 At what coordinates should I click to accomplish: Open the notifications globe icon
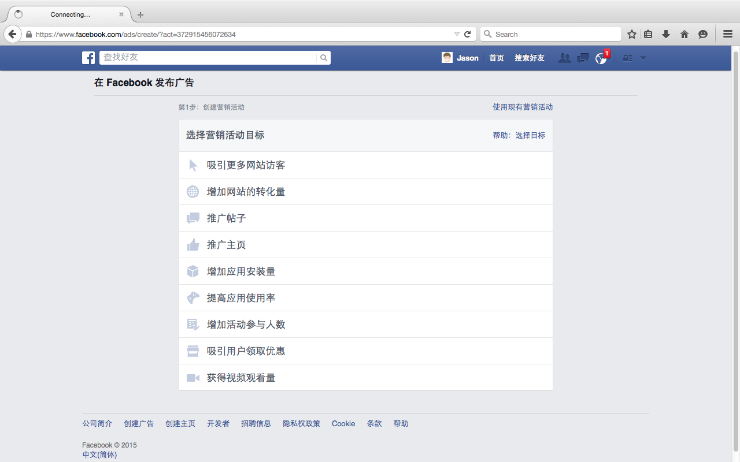601,58
